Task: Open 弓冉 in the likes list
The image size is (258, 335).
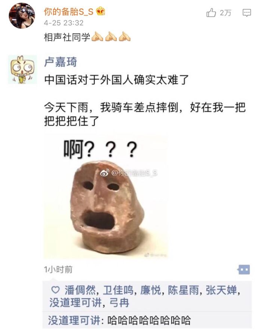Action: [119, 303]
